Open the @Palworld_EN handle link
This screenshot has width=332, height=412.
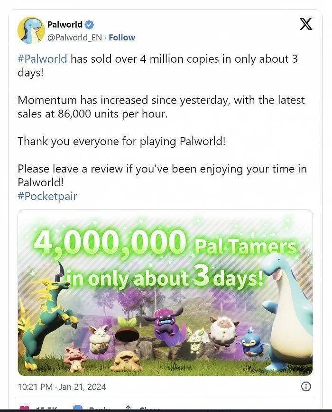click(74, 38)
